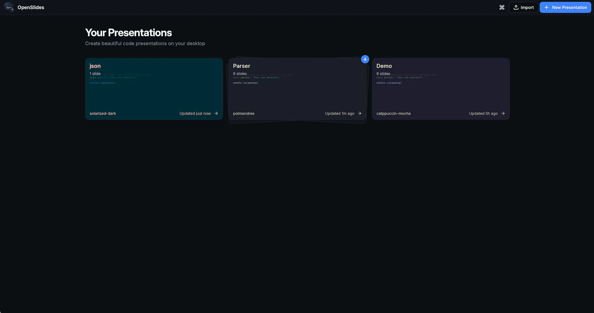Click the arrow on the Parser card
Viewport: 594px width, 313px height.
pyautogui.click(x=359, y=114)
